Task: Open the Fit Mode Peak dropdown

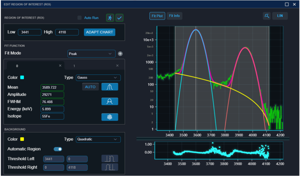Action: (91, 54)
